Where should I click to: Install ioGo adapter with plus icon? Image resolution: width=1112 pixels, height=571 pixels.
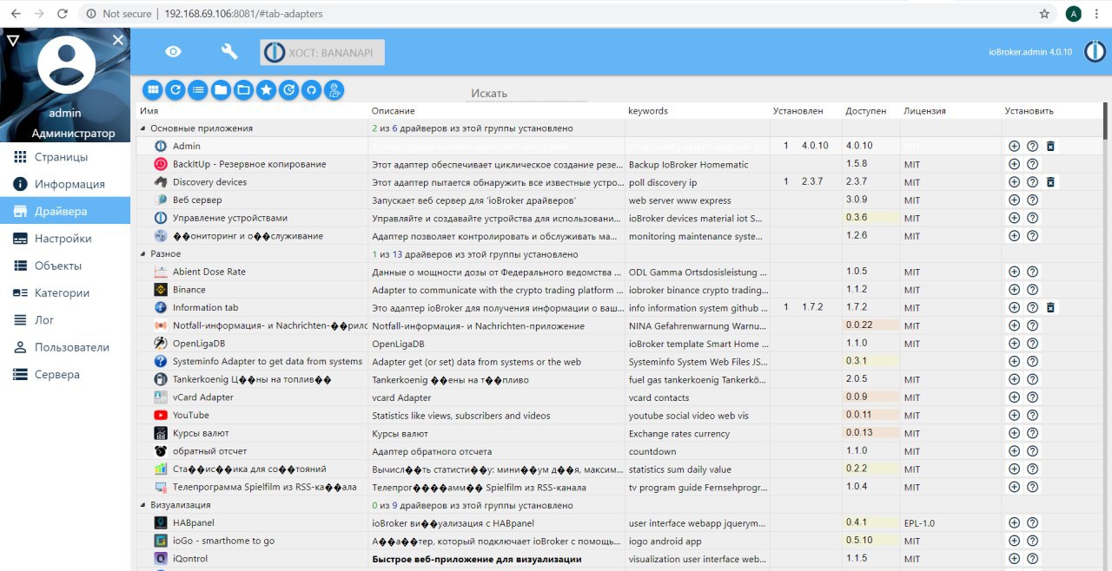pyautogui.click(x=1014, y=541)
